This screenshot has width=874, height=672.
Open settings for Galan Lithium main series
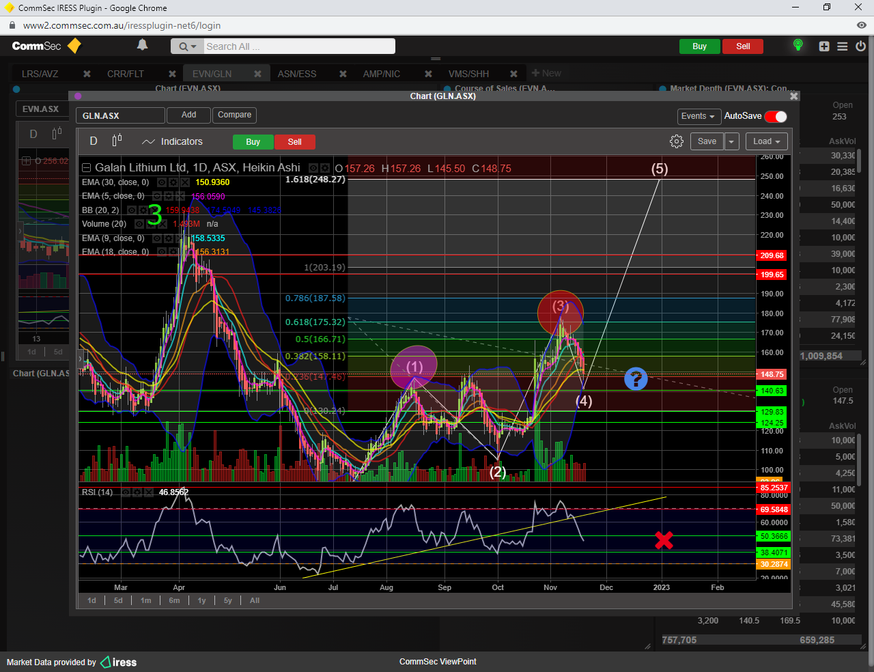tap(325, 167)
